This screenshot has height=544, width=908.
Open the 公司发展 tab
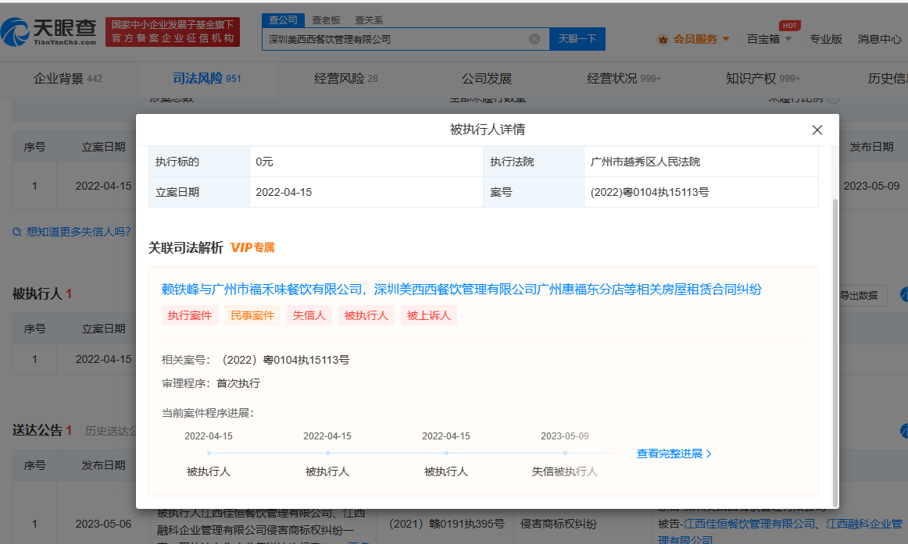tap(486, 79)
